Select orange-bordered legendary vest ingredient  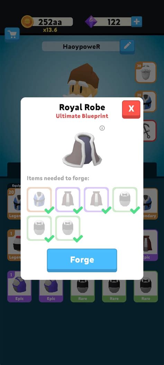point(39,200)
